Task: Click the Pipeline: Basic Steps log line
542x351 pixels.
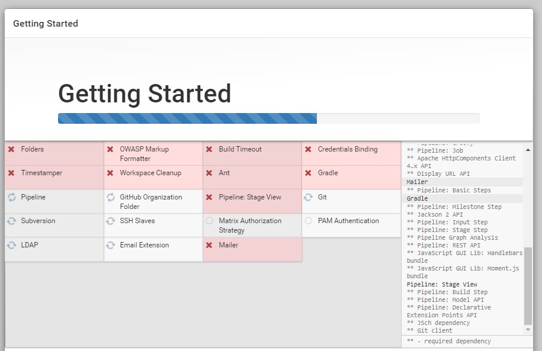Action: pos(448,191)
